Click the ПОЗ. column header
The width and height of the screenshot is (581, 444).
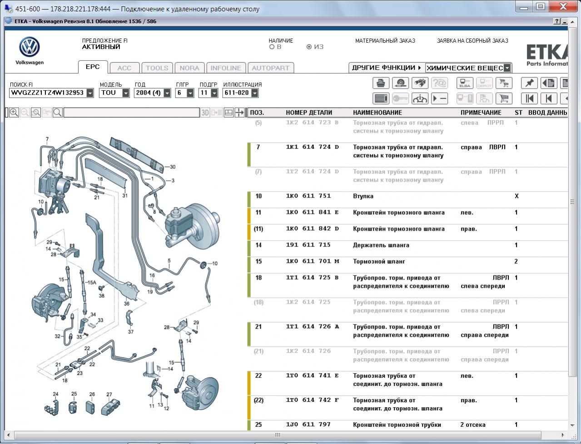coord(257,113)
